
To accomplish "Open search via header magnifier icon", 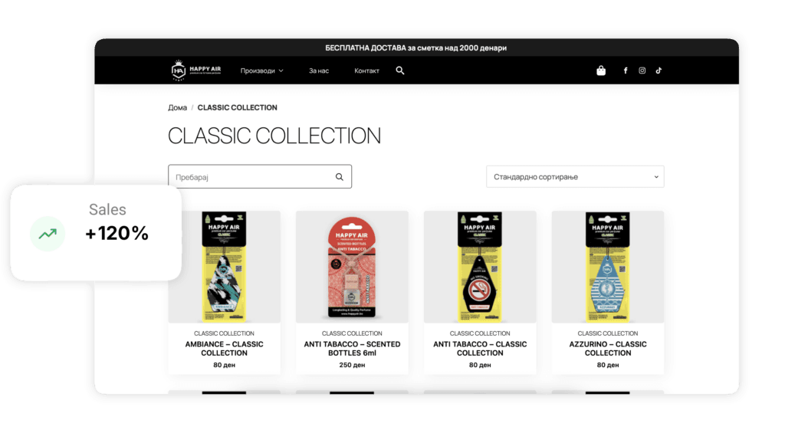I will [400, 71].
